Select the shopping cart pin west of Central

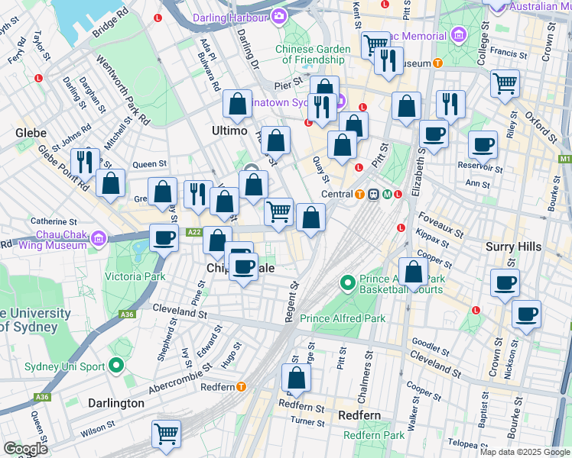(278, 213)
